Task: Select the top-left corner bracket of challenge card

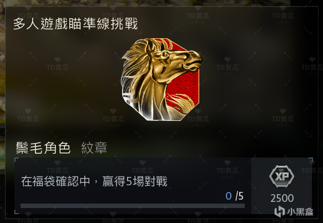Action: pyautogui.click(x=17, y=160)
